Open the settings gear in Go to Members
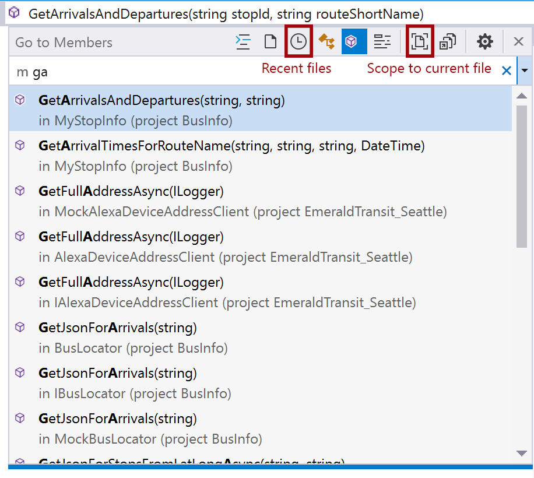This screenshot has height=478, width=534. pyautogui.click(x=485, y=41)
